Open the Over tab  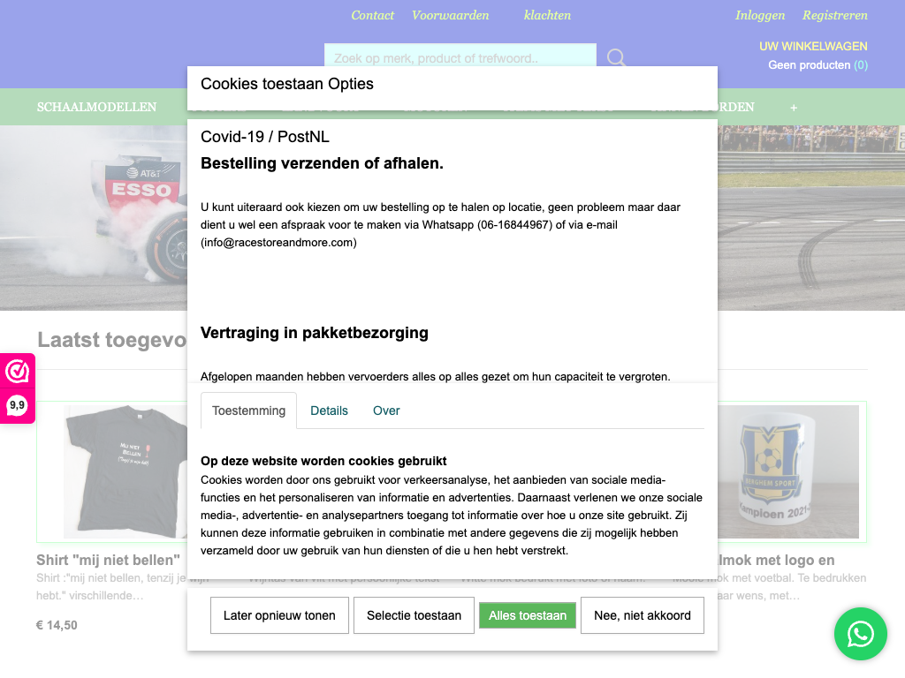pyautogui.click(x=386, y=411)
